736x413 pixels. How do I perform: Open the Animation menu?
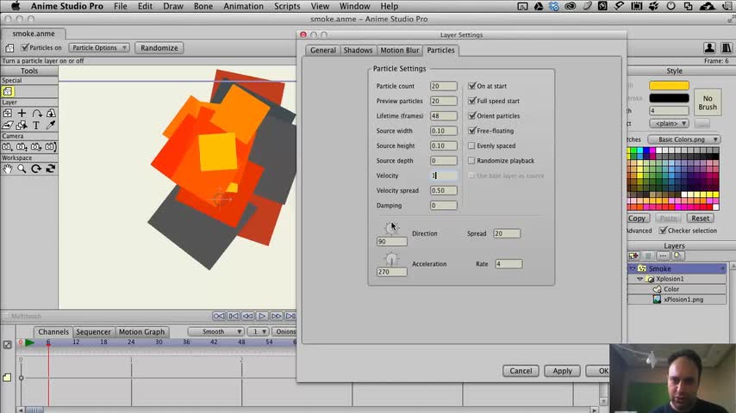click(243, 6)
